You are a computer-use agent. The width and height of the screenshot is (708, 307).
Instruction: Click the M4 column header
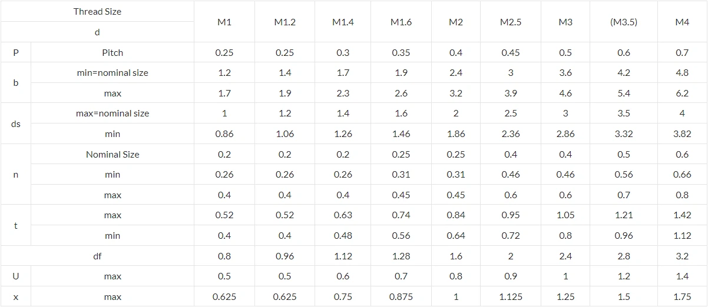coord(682,22)
